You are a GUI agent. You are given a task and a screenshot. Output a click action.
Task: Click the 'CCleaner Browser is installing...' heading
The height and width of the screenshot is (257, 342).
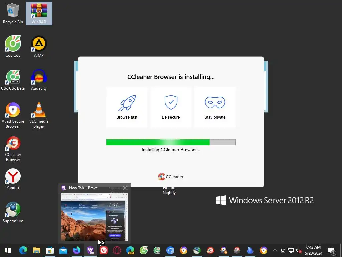click(x=171, y=77)
